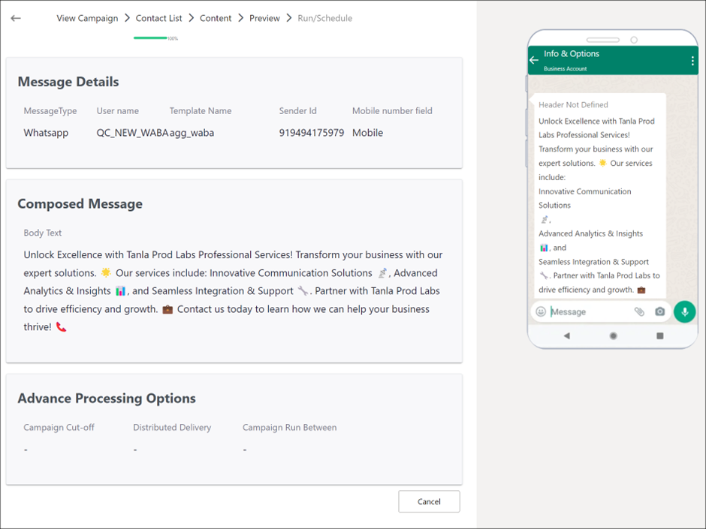
Task: Click the green progress bar under Contact List
Action: pyautogui.click(x=150, y=38)
